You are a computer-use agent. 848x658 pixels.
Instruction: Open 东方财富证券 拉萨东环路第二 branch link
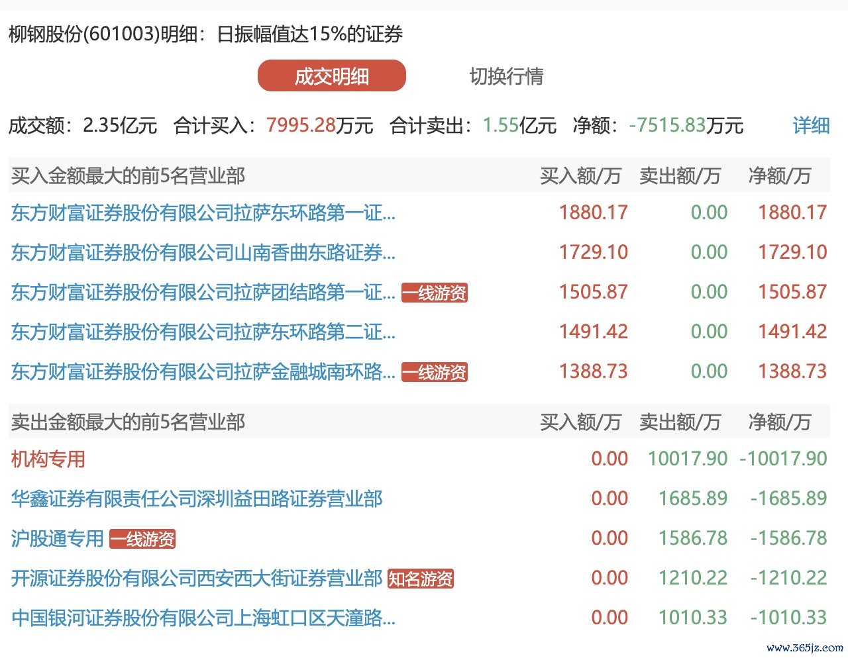[x=203, y=332]
